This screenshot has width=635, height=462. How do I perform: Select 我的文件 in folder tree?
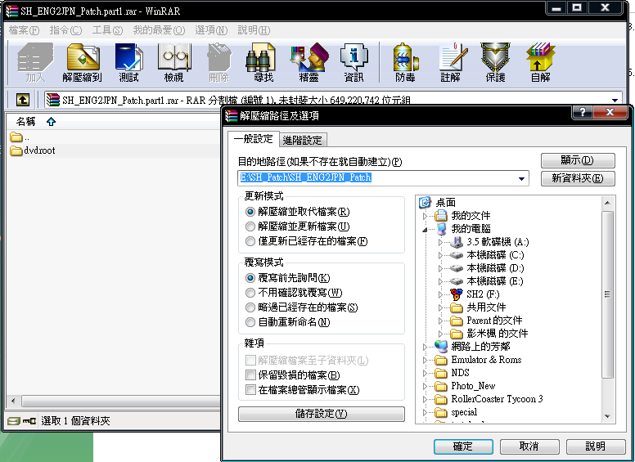[462, 215]
